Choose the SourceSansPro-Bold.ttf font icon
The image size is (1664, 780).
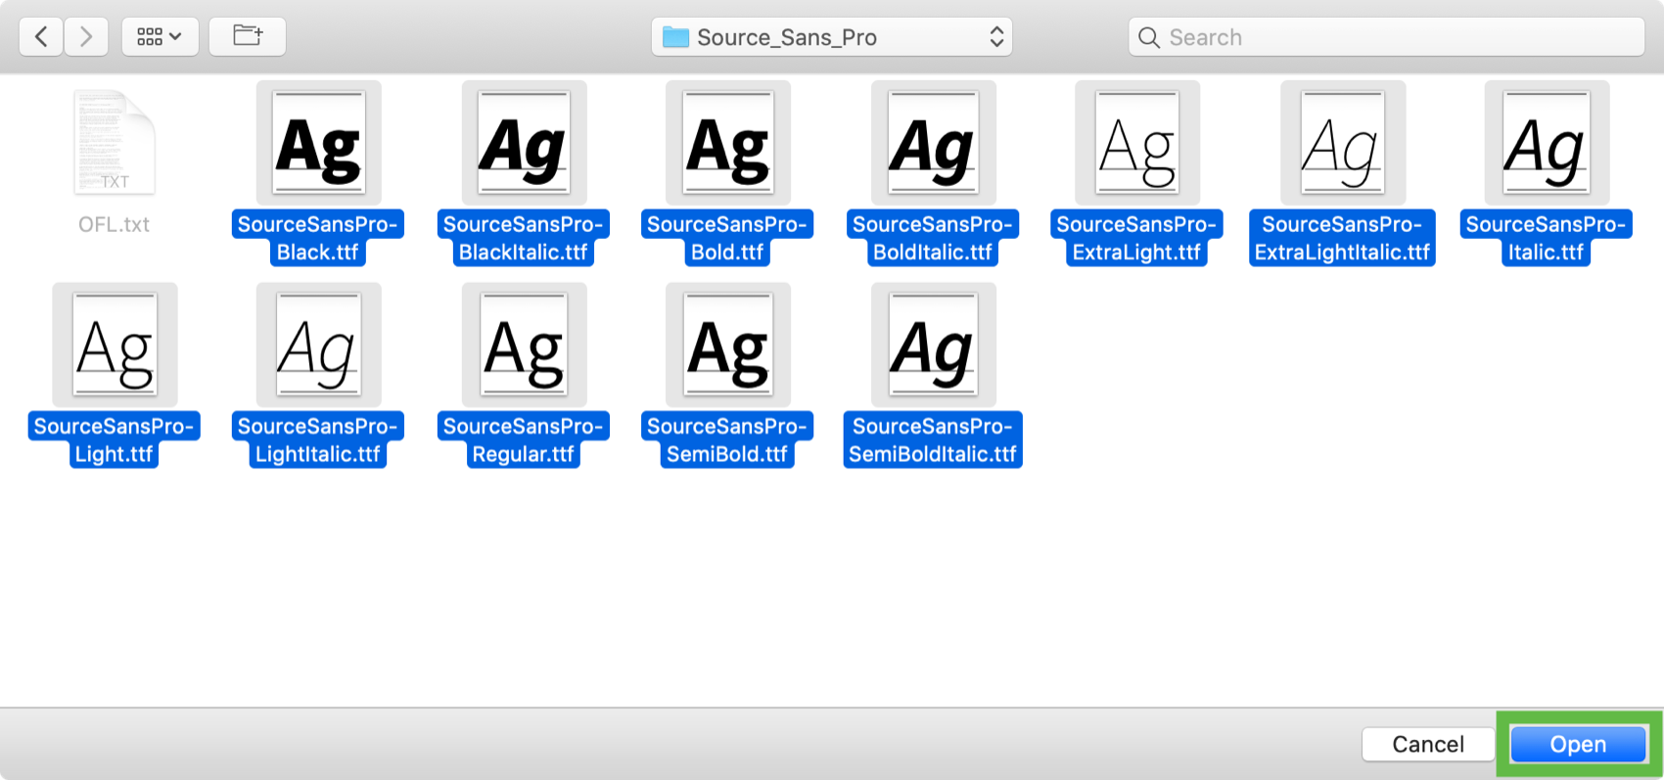click(x=727, y=143)
